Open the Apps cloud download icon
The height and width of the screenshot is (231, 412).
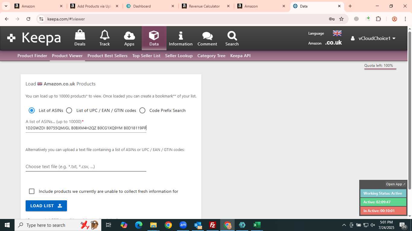point(129,38)
